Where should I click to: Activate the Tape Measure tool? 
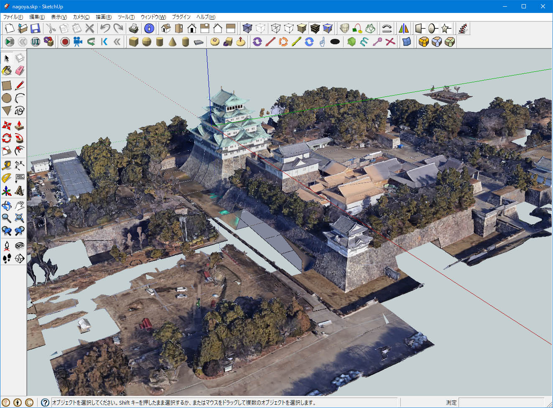[7, 165]
